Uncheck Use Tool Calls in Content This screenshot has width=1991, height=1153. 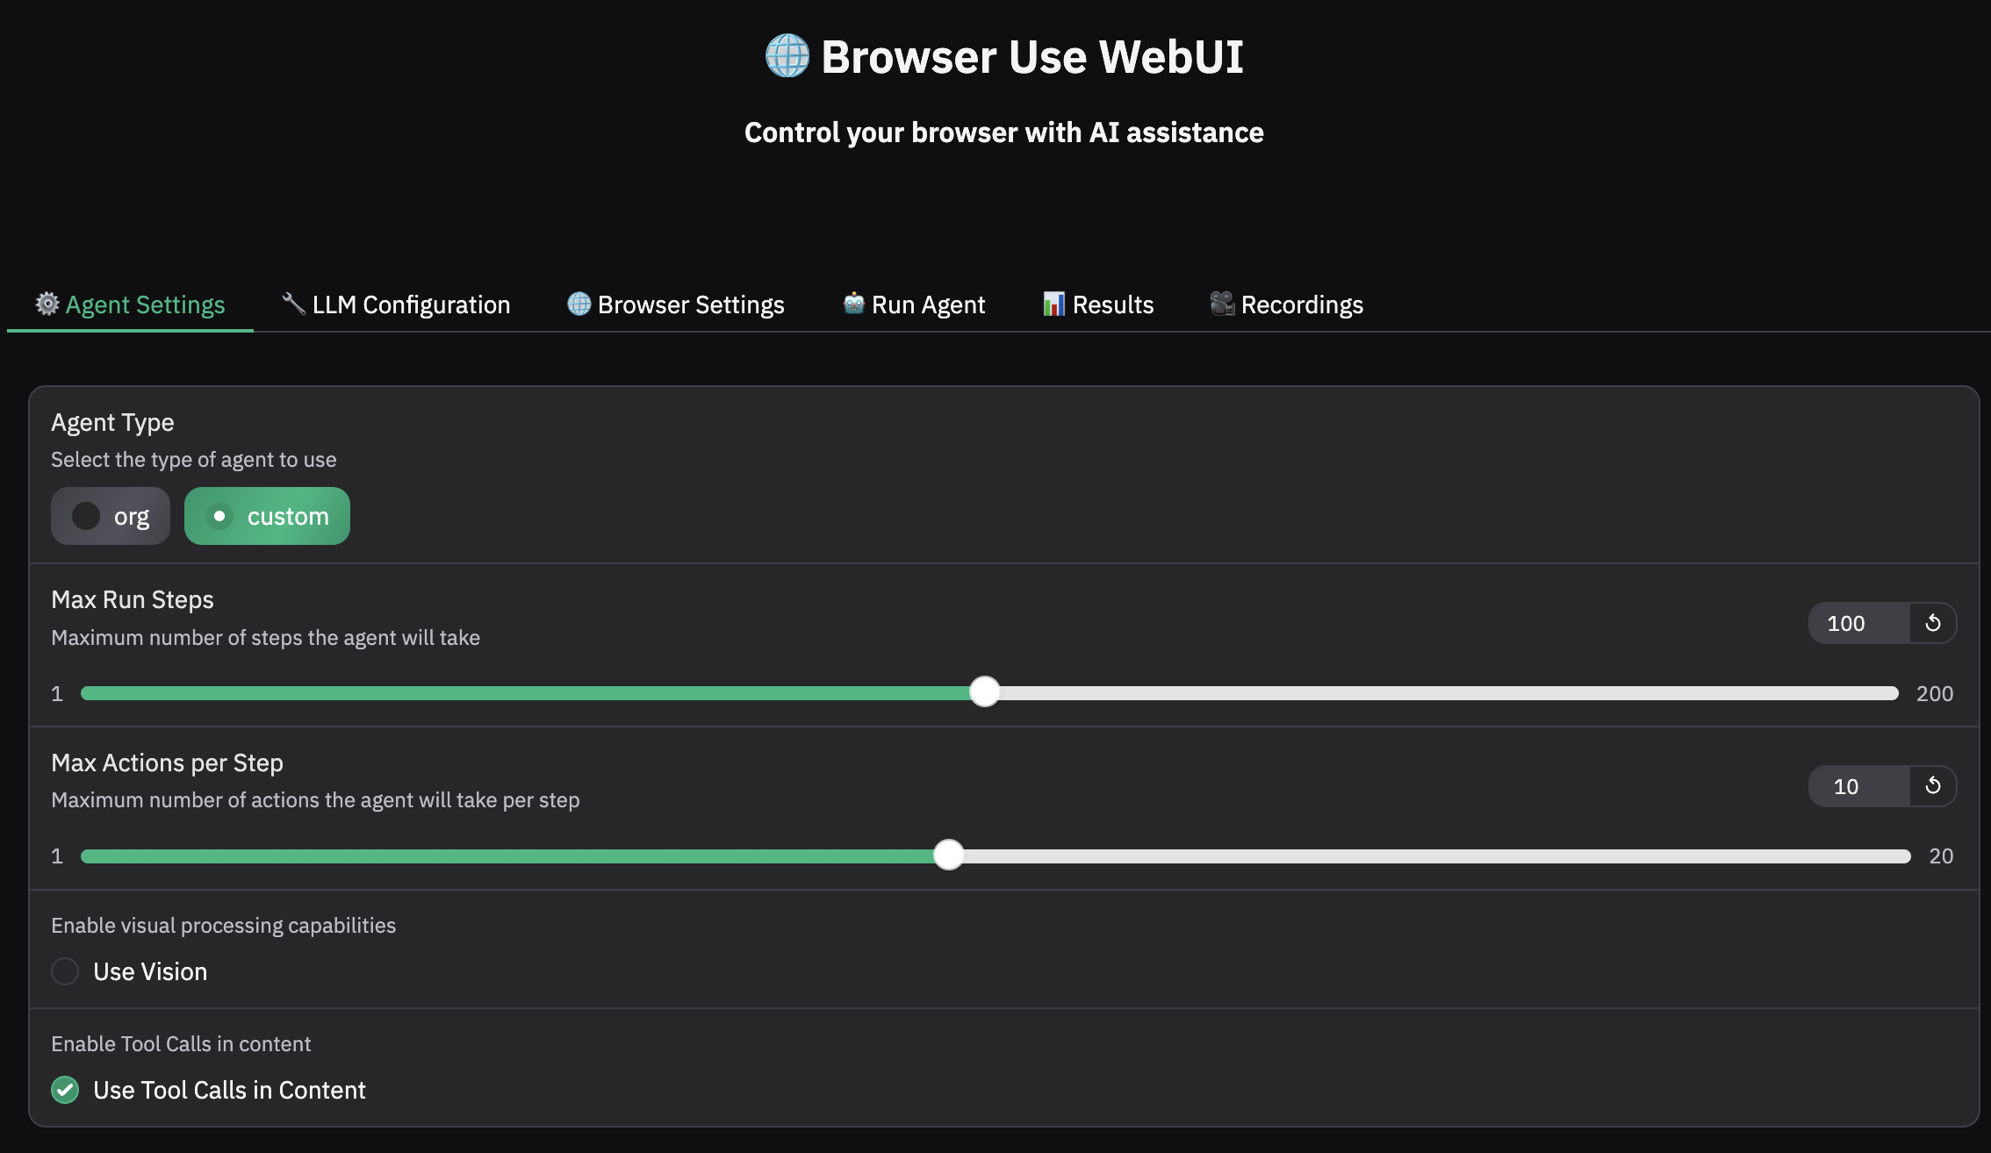(x=65, y=1090)
